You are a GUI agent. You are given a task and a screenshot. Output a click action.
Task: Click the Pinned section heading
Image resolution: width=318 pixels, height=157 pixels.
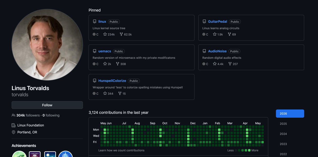[x=95, y=10]
